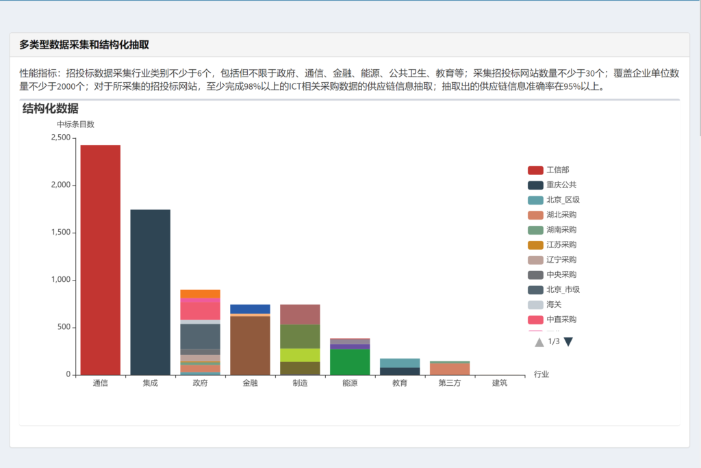Viewport: 701px width, 468px height.
Task: Go to the next legend page
Action: coord(568,341)
